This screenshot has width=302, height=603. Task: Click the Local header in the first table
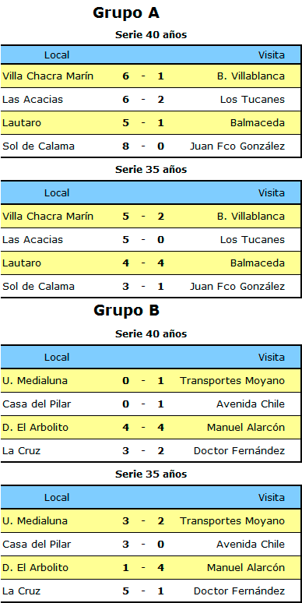pyautogui.click(x=57, y=55)
